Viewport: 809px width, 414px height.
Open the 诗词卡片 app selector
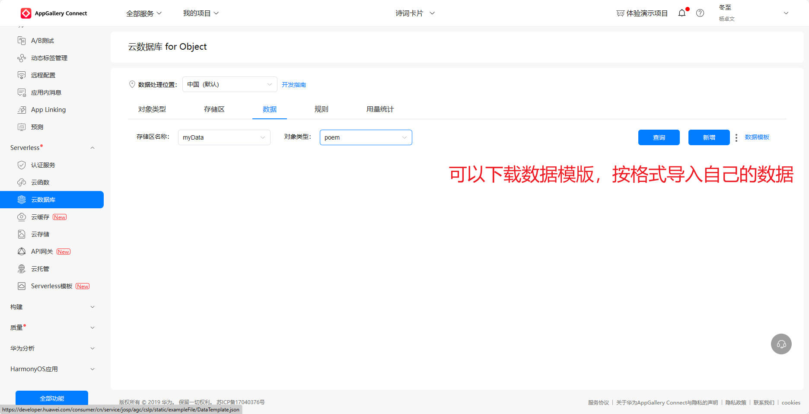[x=415, y=13]
